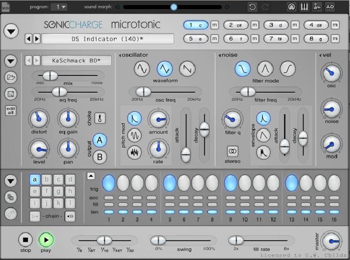The height and width of the screenshot is (260, 350).
Task: Select drum channel 2 c#
Action: click(236, 25)
